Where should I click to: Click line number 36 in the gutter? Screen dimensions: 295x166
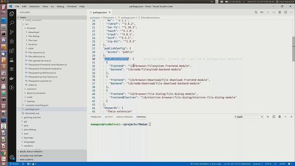[x=94, y=80]
